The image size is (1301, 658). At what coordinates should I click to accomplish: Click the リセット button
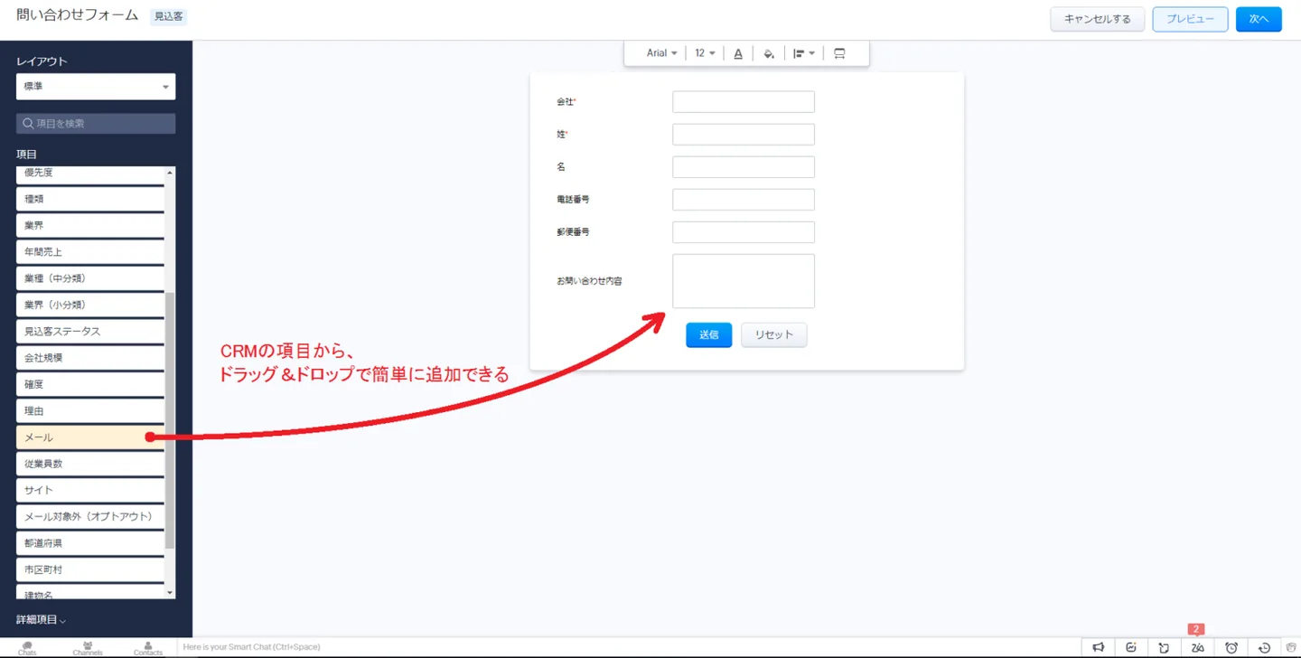click(774, 334)
